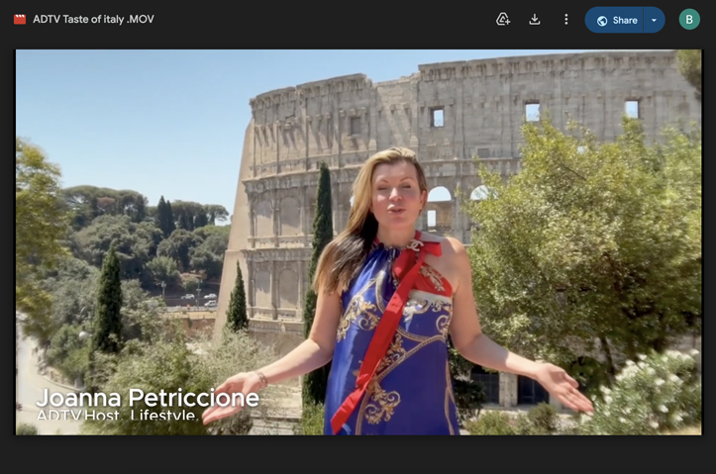
Task: Add shortcut to Drive icon
Action: pos(503,19)
